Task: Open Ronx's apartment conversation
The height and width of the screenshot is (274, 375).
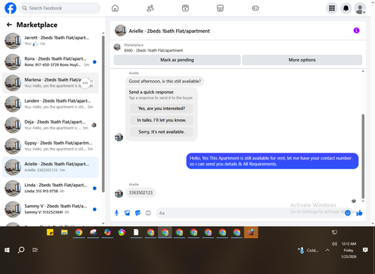Action: click(x=50, y=61)
